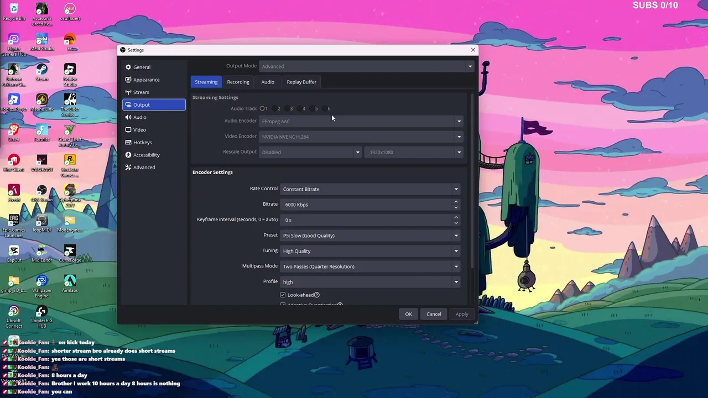Open the Ubisoft Connect desktop shortcut
The height and width of the screenshot is (398, 708).
14,316
